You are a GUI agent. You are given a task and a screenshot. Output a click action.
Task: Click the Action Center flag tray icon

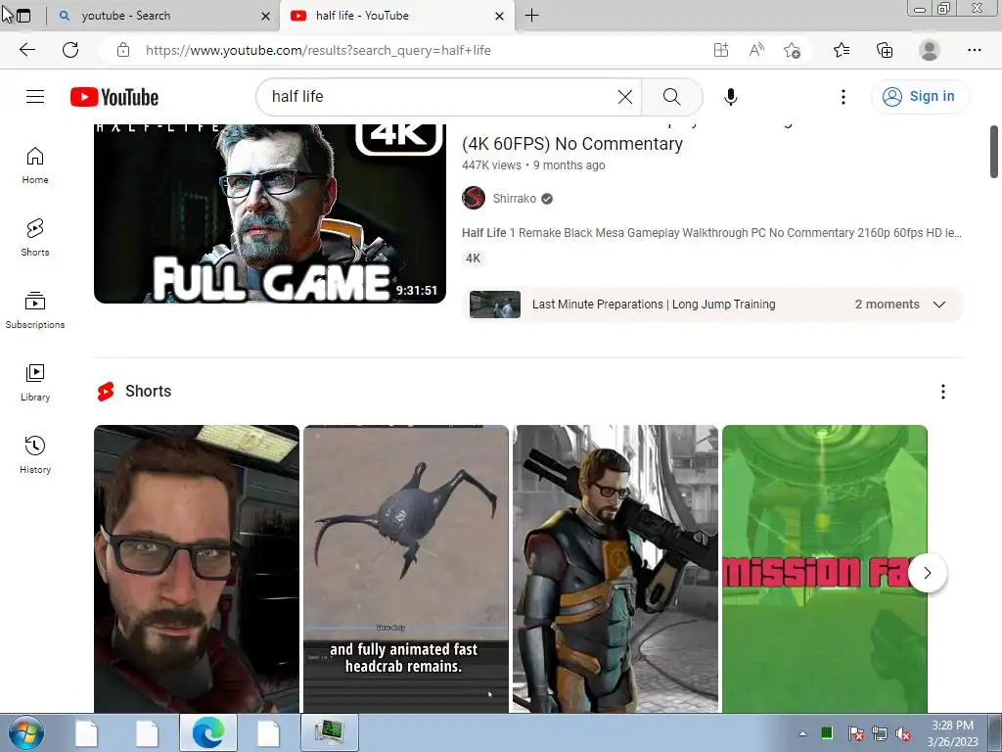point(855,733)
